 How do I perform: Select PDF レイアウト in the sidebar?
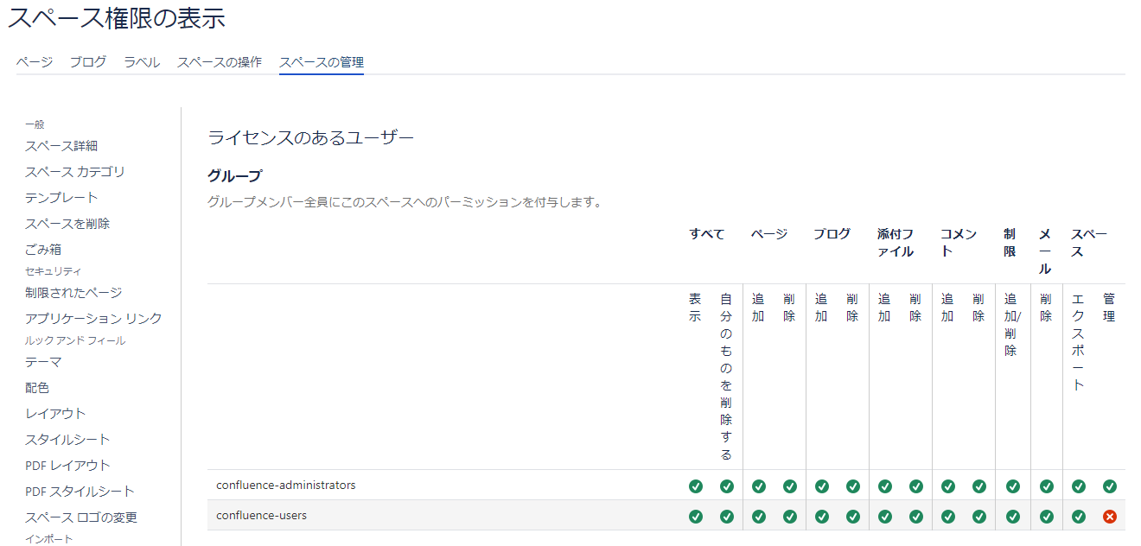click(x=68, y=466)
